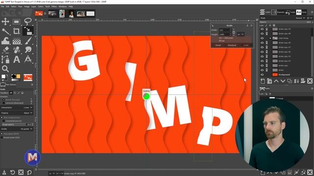Viewport: 314px width, 176px height.
Task: Open the status bar zoom dropdown
Action: click(x=60, y=174)
